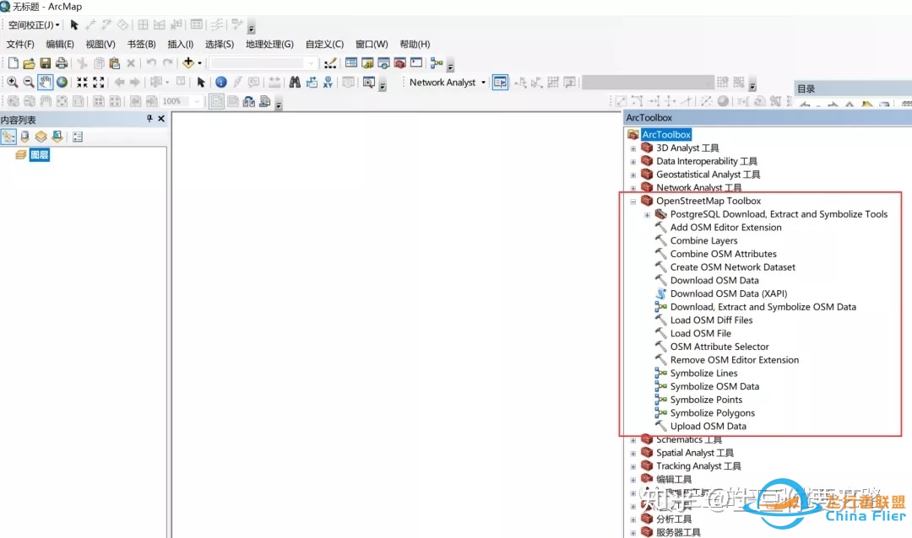912x538 pixels.
Task: Click the map scale input box
Action: point(263,62)
